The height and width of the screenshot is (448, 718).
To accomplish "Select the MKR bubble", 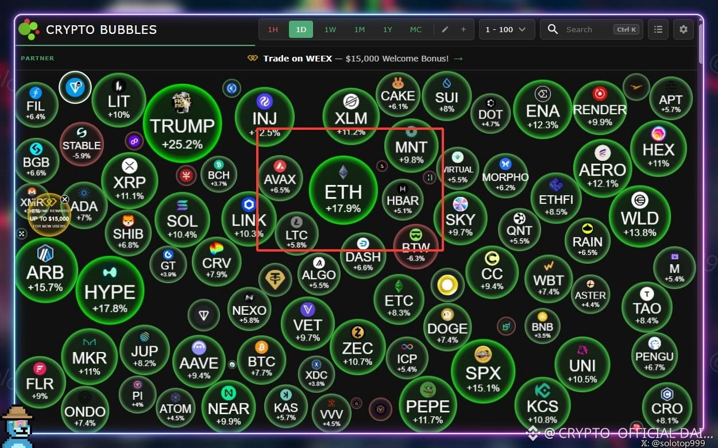I will pos(89,356).
